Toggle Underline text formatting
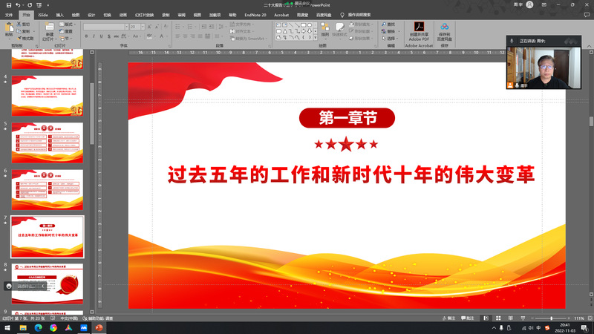594x334 pixels. (x=101, y=36)
